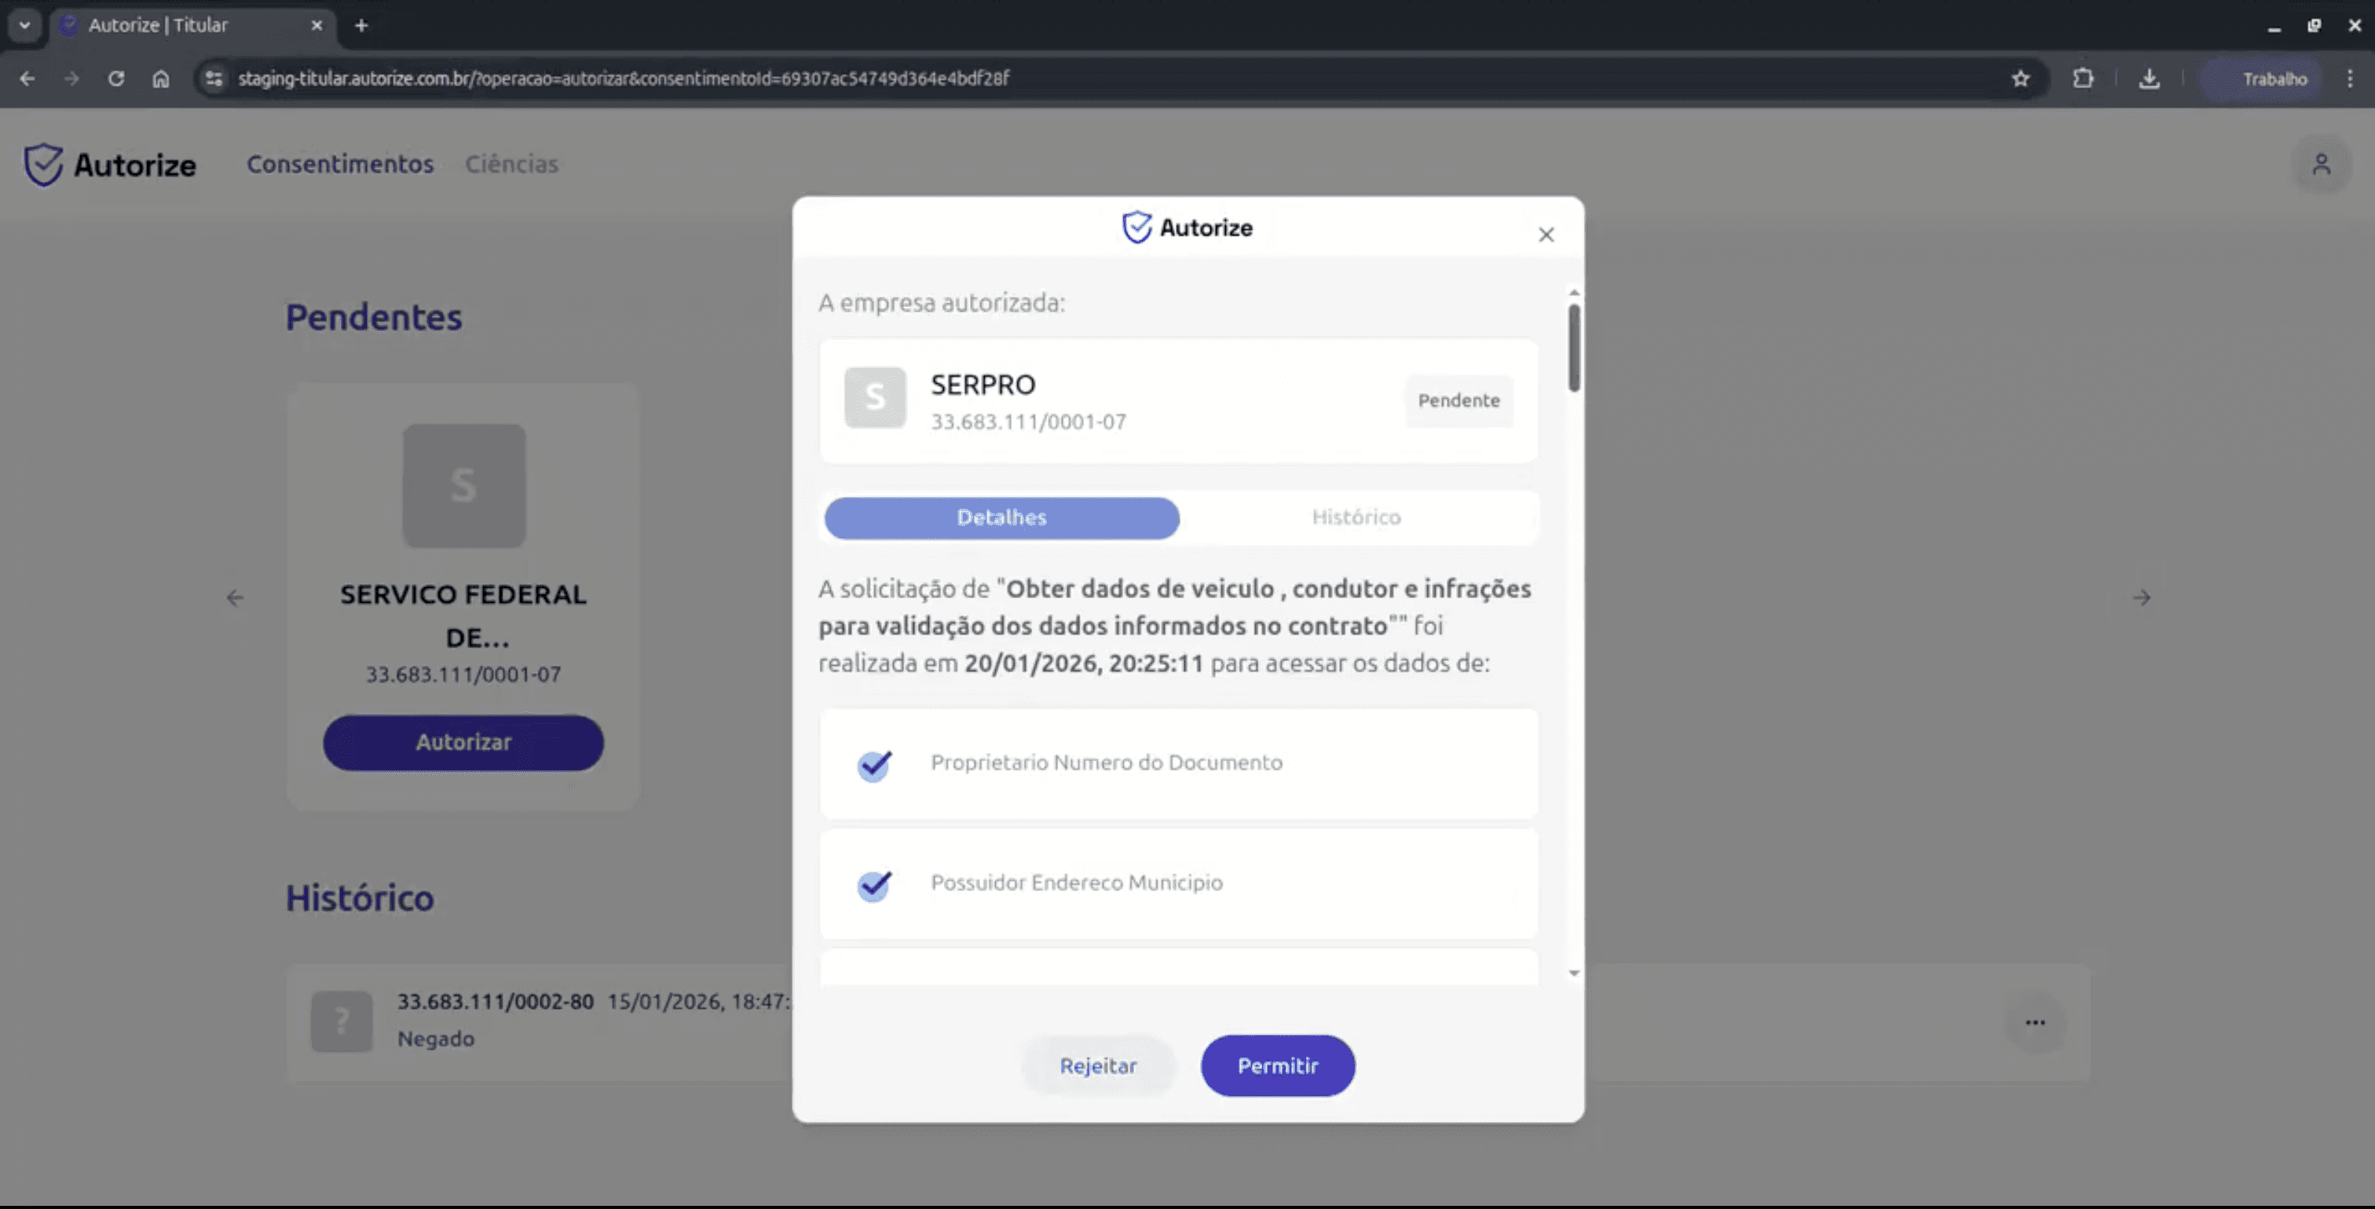Reload the page
This screenshot has width=2375, height=1209.
(x=116, y=79)
